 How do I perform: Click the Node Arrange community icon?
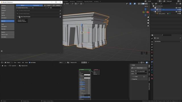(60, 10)
